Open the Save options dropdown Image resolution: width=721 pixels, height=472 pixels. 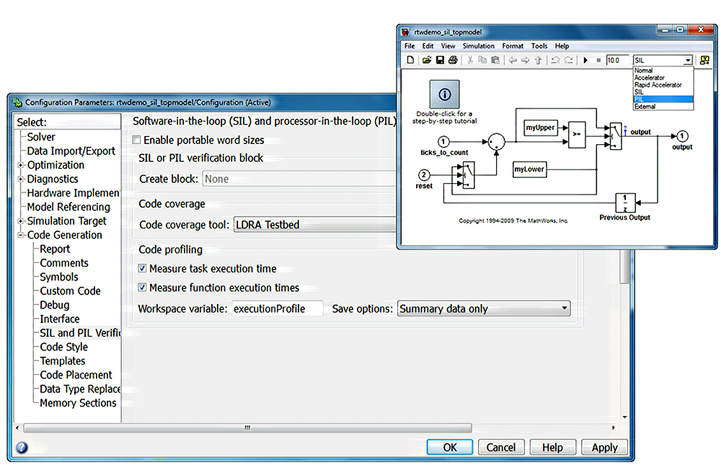(484, 308)
